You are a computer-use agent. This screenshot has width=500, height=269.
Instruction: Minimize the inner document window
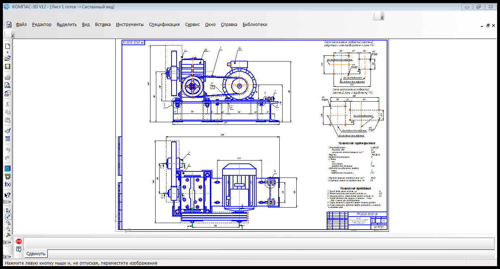(x=482, y=26)
